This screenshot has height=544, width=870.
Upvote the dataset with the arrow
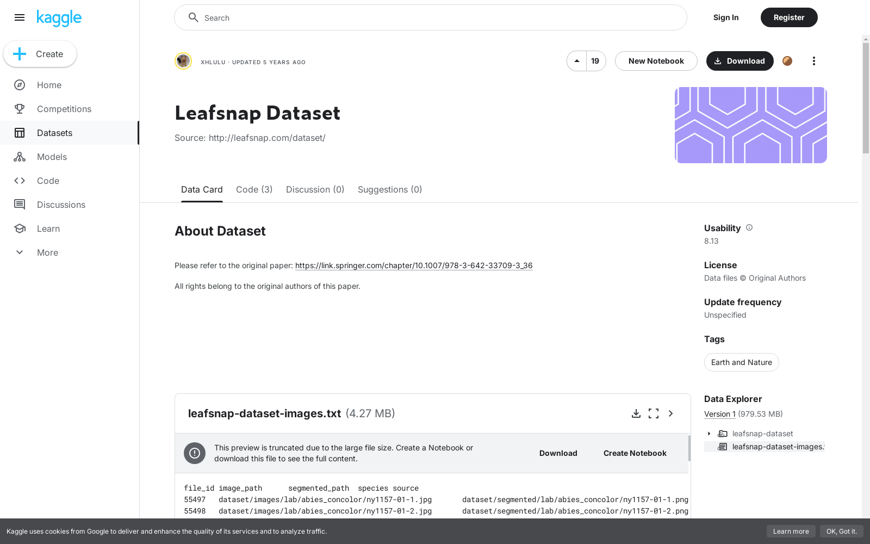point(576,61)
